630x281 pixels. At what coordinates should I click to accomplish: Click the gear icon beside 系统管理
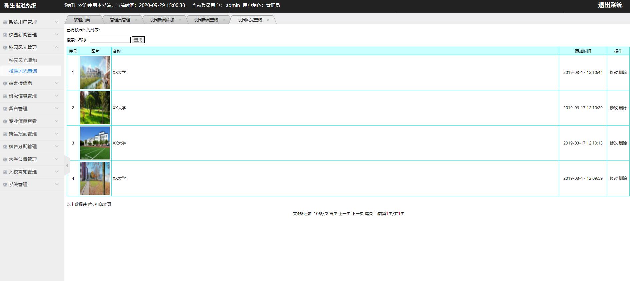pyautogui.click(x=5, y=185)
